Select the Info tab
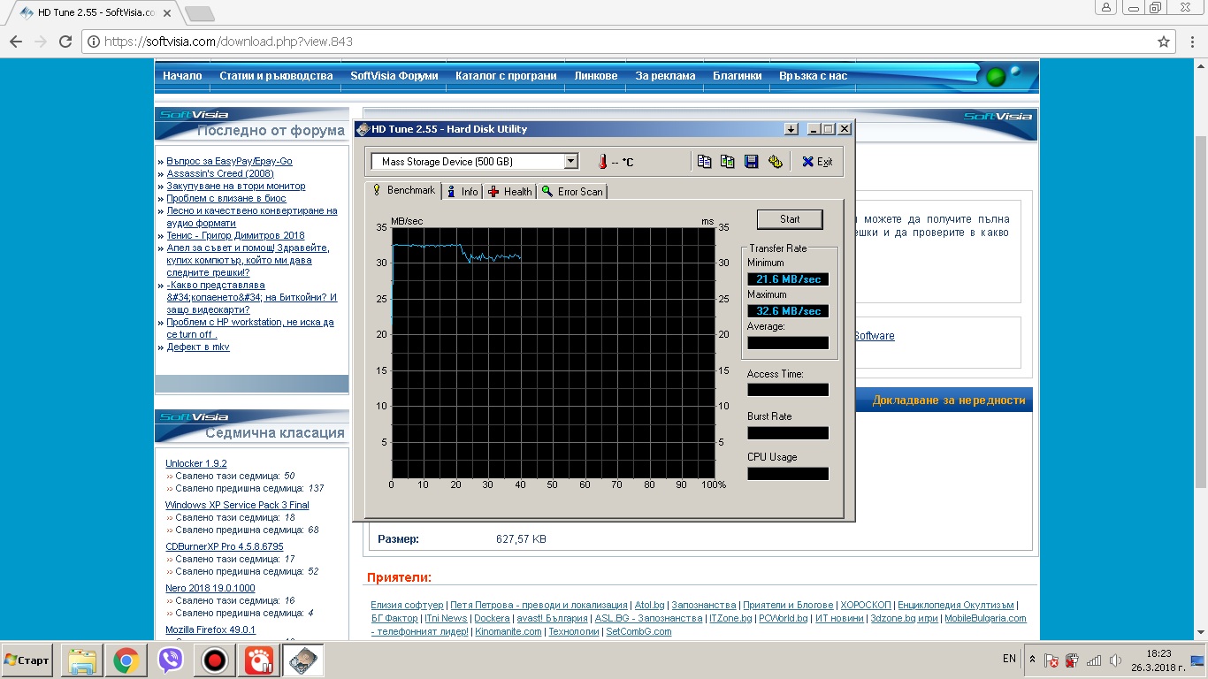The image size is (1208, 679). pyautogui.click(x=462, y=192)
